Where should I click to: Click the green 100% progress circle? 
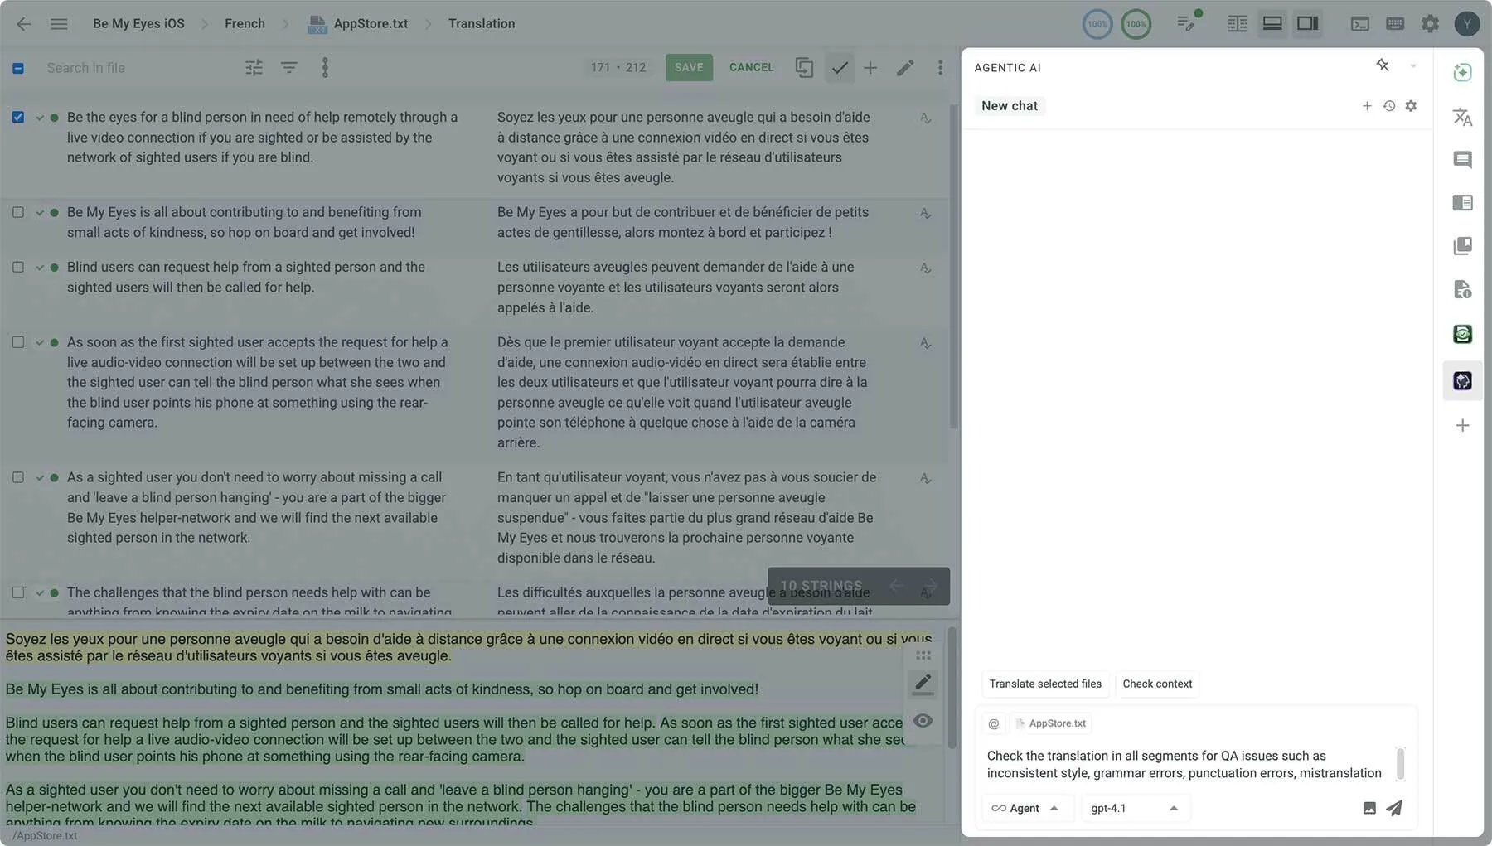tap(1136, 23)
